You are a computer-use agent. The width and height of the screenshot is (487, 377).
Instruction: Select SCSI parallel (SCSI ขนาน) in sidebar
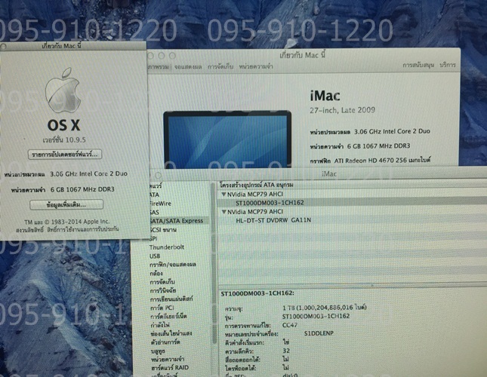[x=163, y=230]
